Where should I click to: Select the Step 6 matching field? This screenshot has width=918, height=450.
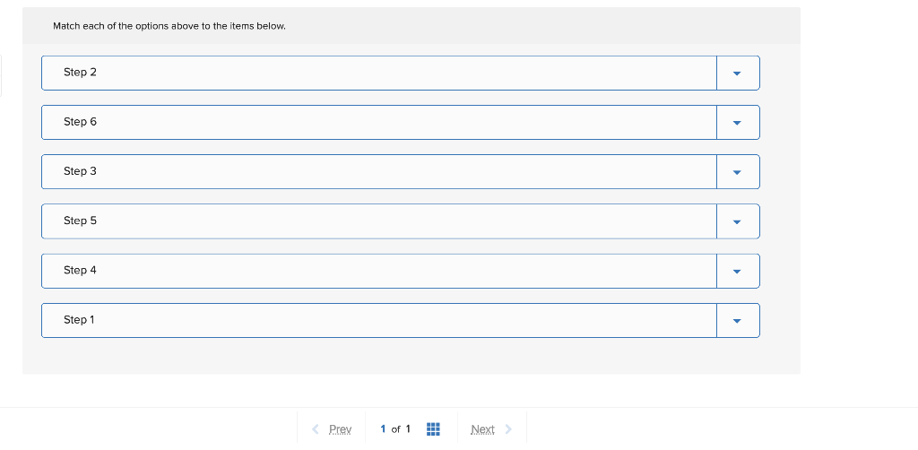pyautogui.click(x=378, y=122)
